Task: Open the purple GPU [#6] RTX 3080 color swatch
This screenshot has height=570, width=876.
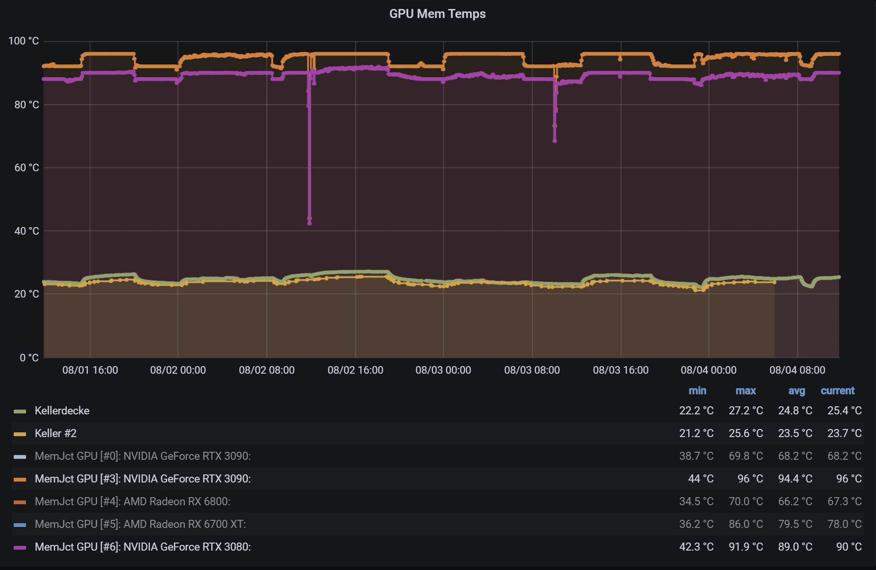Action: coord(20,547)
